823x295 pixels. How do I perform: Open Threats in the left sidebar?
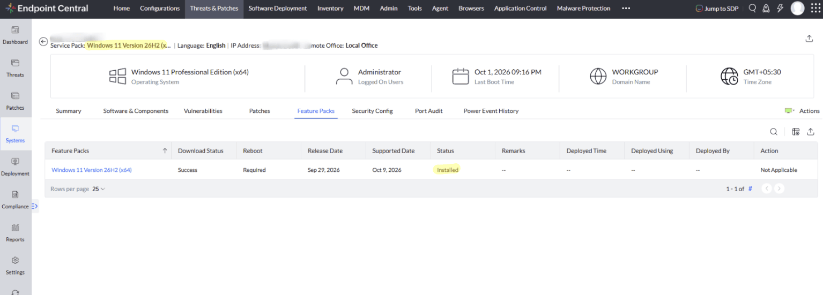pos(15,67)
